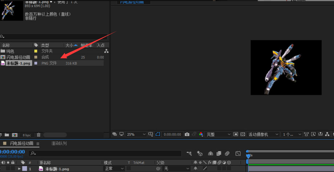The image size is (334, 172).
Task: Click the composition mini-flowchart icon in timeline
Action: click(190, 154)
